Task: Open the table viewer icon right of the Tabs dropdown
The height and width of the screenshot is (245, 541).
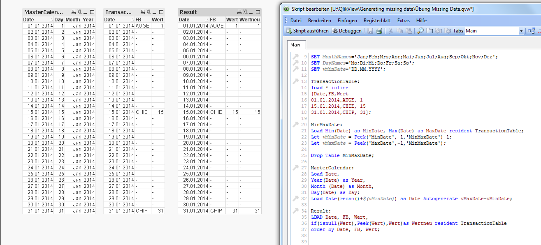Action: pos(532,31)
